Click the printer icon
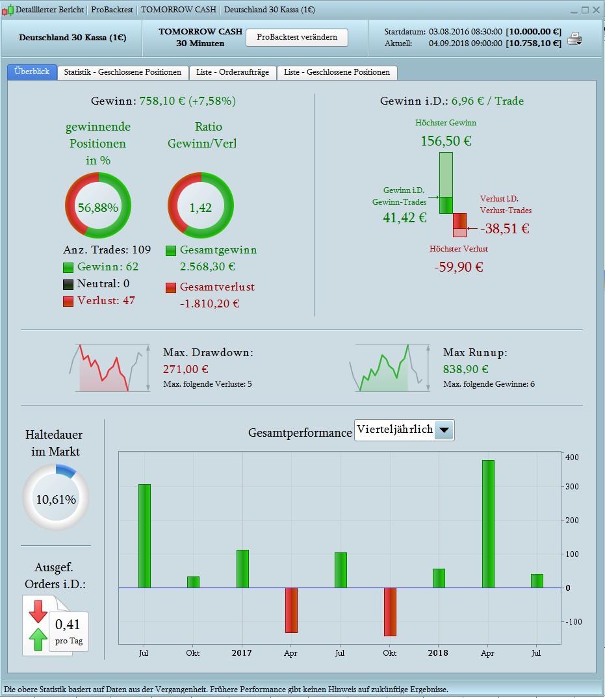 coord(574,39)
